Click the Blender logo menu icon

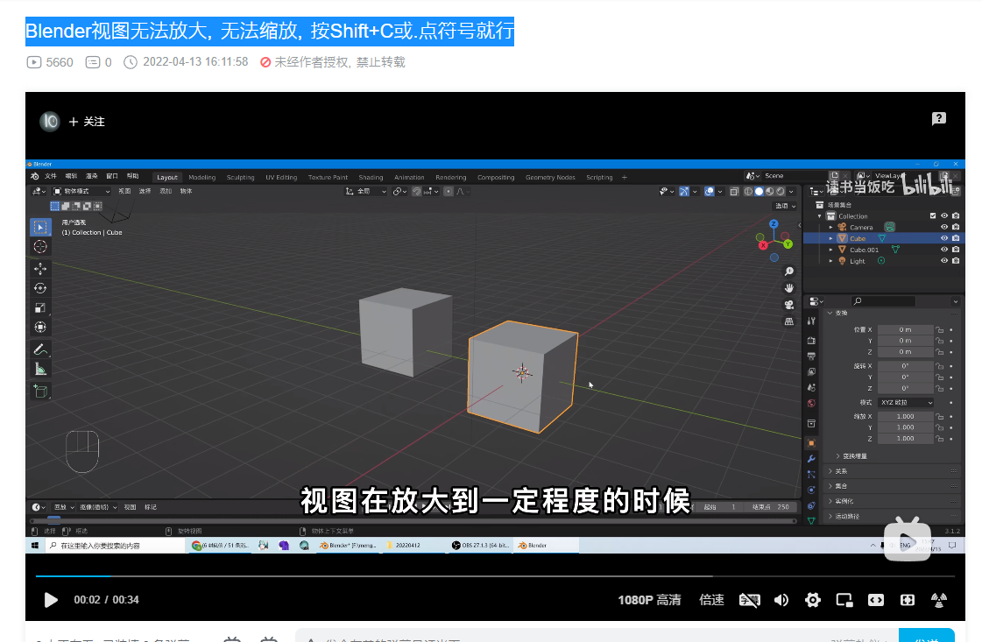pyautogui.click(x=35, y=176)
